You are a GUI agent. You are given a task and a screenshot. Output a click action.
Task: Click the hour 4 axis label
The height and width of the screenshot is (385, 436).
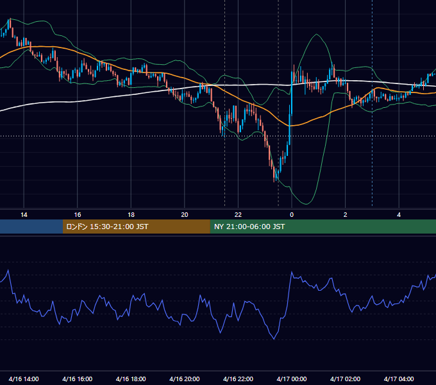pos(399,215)
